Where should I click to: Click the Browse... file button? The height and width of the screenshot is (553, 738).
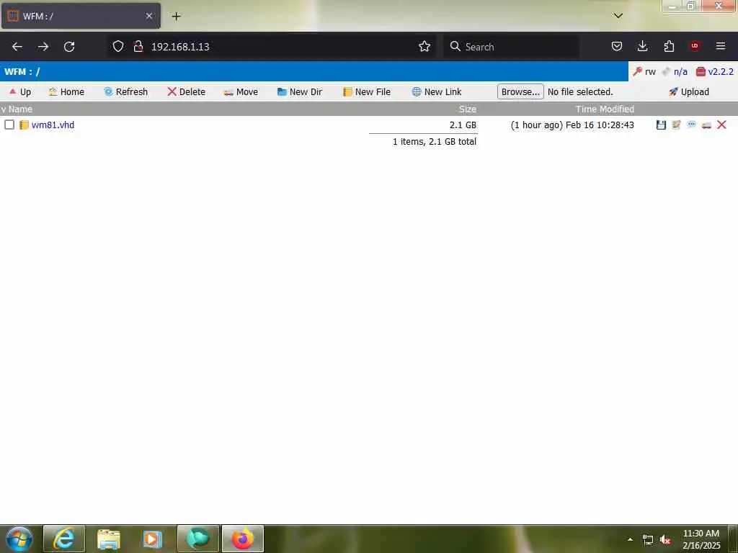pyautogui.click(x=520, y=91)
